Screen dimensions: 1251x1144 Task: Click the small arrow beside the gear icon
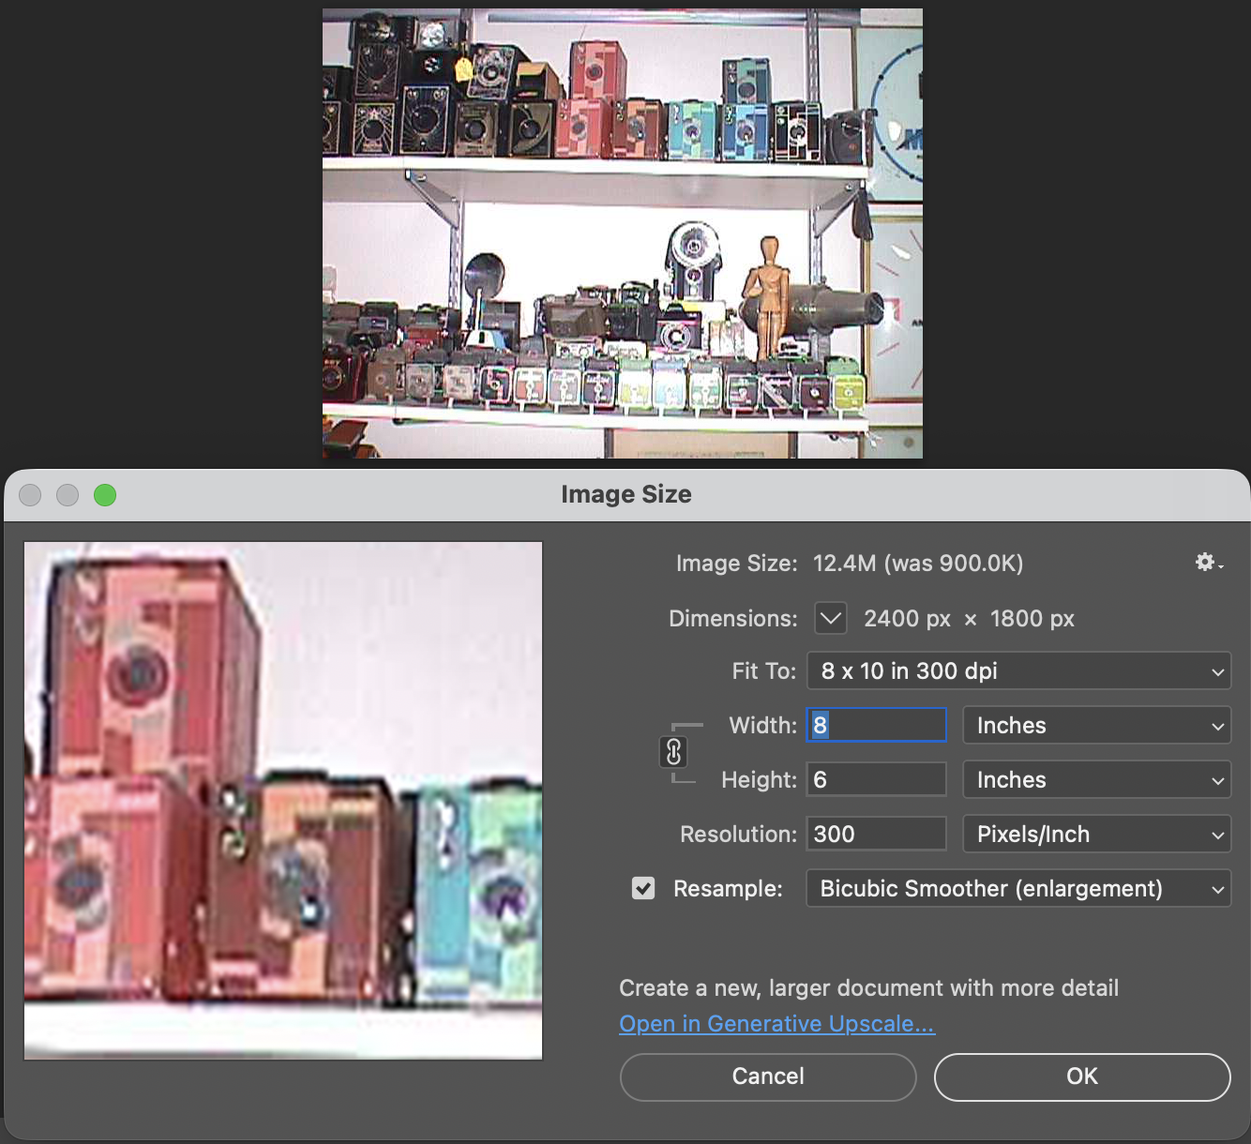coord(1219,566)
